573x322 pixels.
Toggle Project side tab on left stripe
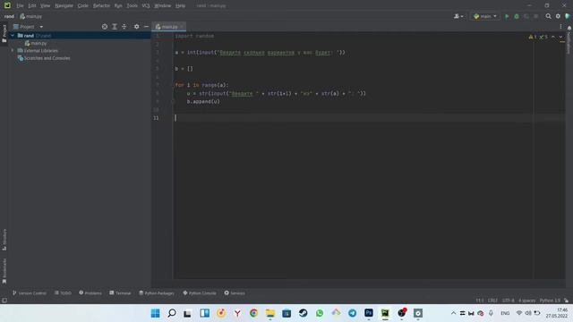[x=4, y=34]
